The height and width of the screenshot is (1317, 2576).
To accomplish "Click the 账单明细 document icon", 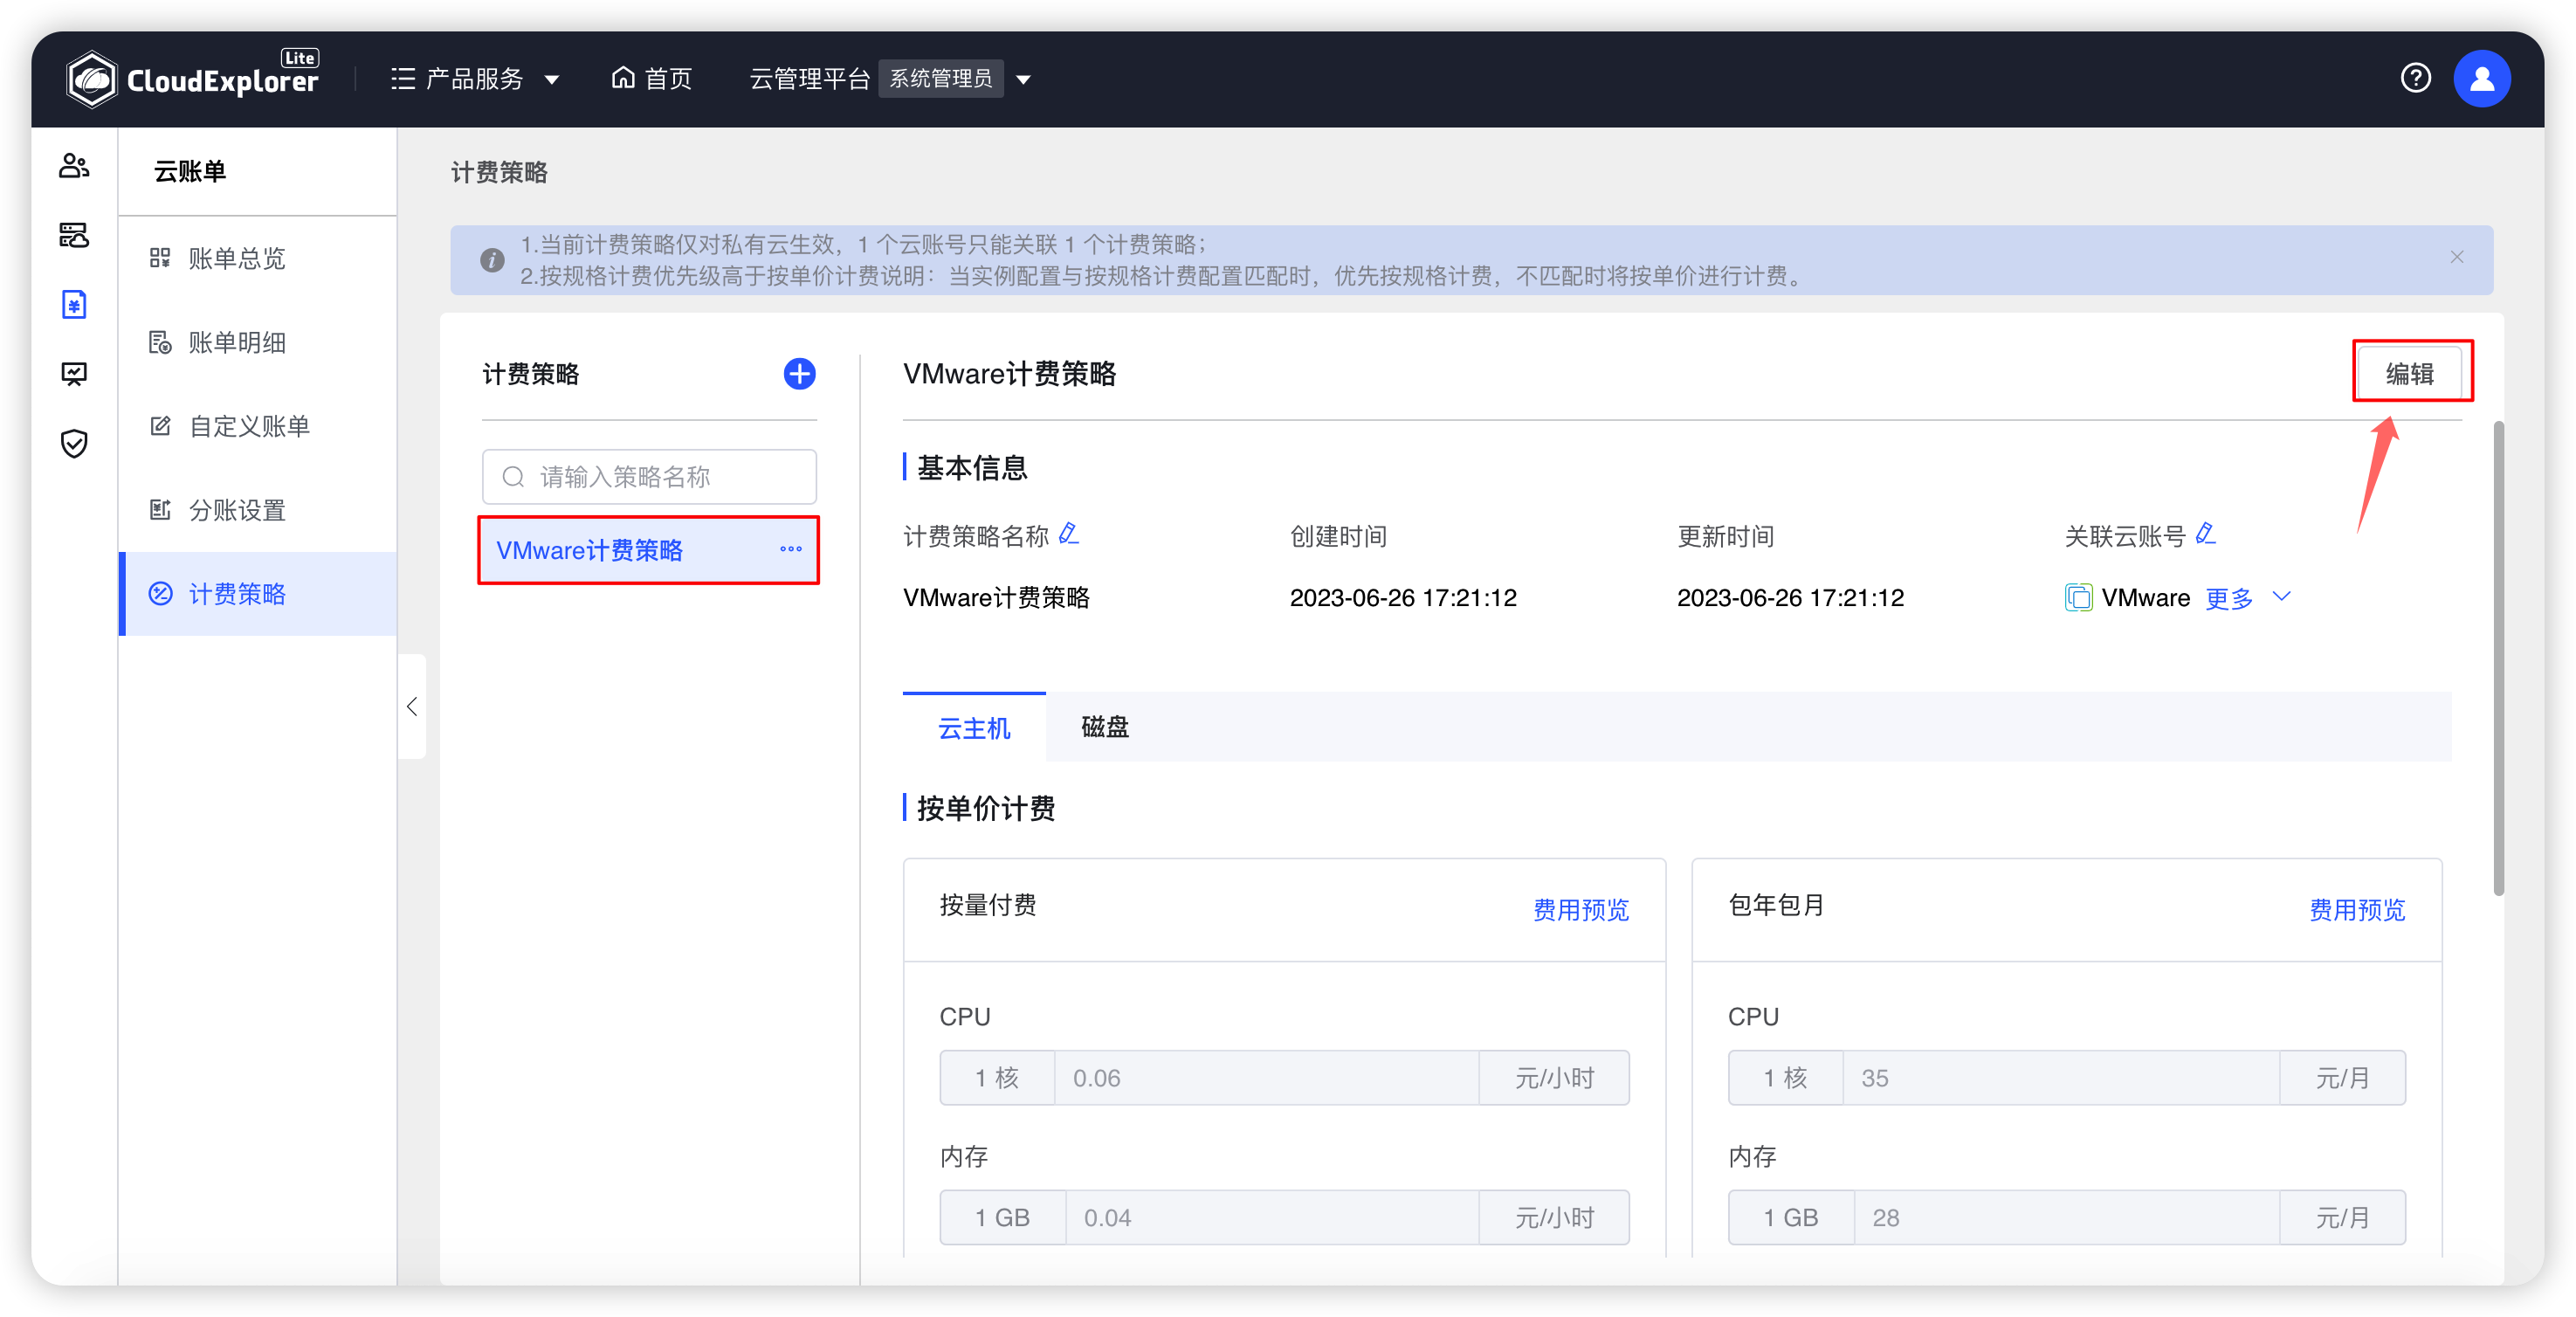I will 160,342.
